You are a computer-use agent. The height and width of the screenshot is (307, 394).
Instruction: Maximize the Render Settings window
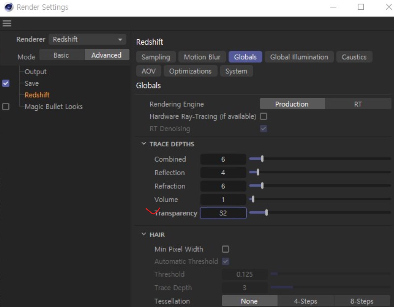click(x=361, y=7)
